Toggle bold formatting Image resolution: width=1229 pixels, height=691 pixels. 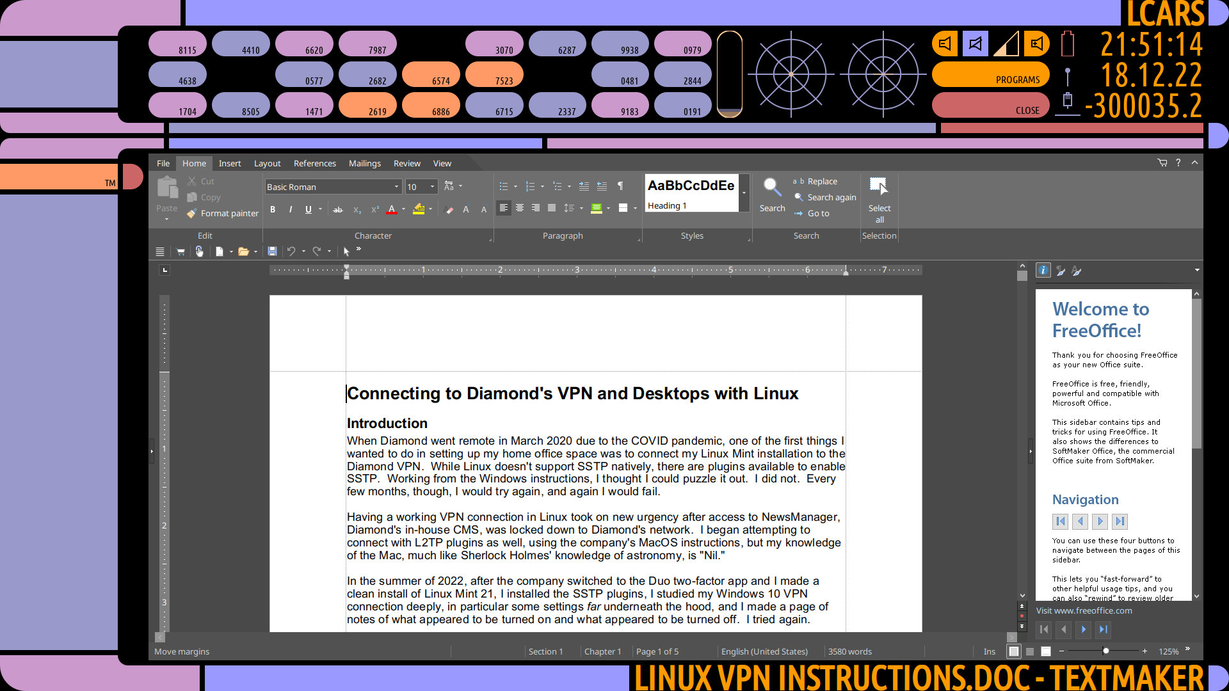point(273,209)
